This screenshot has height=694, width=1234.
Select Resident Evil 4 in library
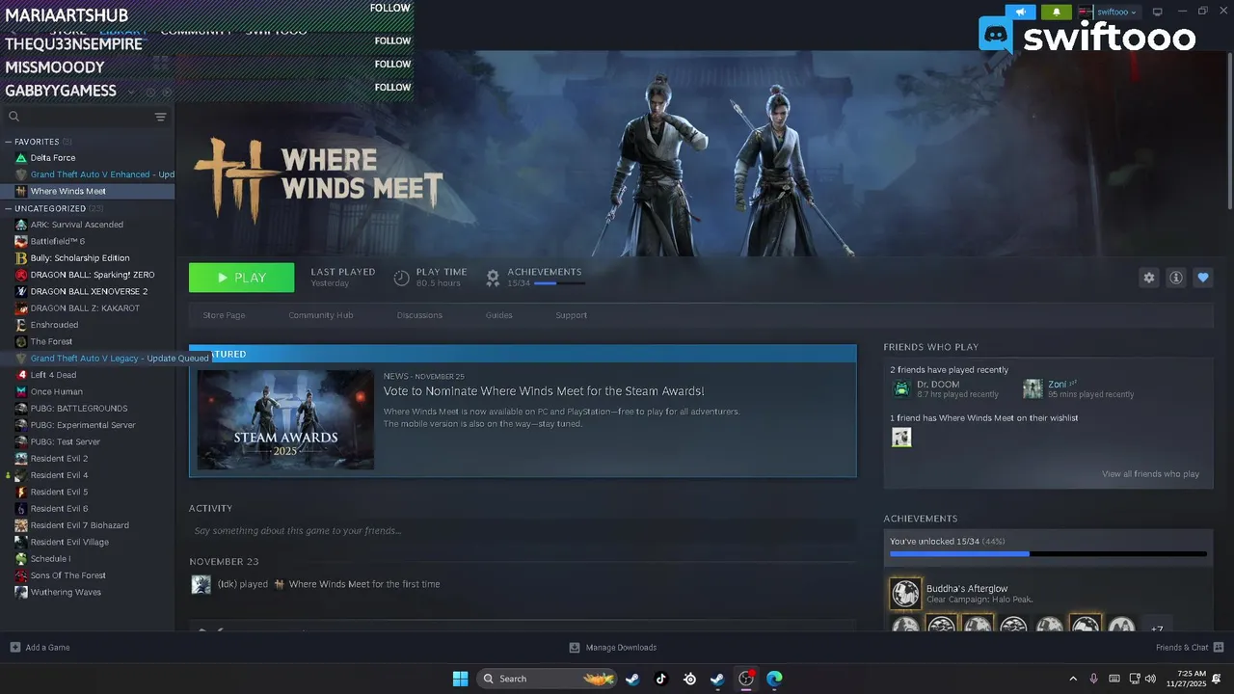(x=59, y=475)
